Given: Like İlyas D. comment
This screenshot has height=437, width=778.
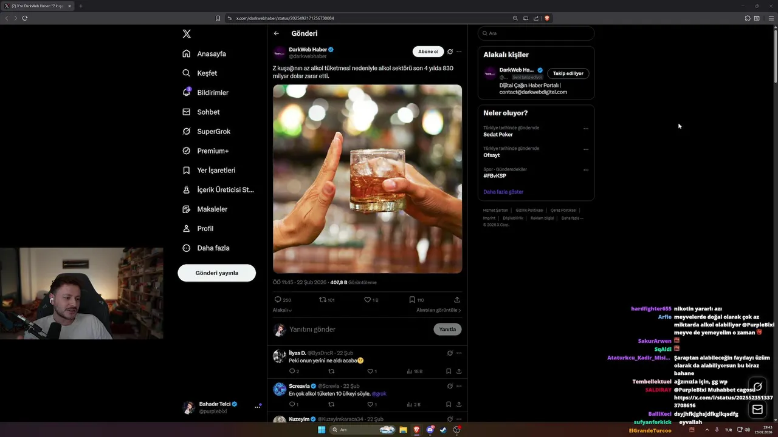Looking at the screenshot, I should [370, 371].
